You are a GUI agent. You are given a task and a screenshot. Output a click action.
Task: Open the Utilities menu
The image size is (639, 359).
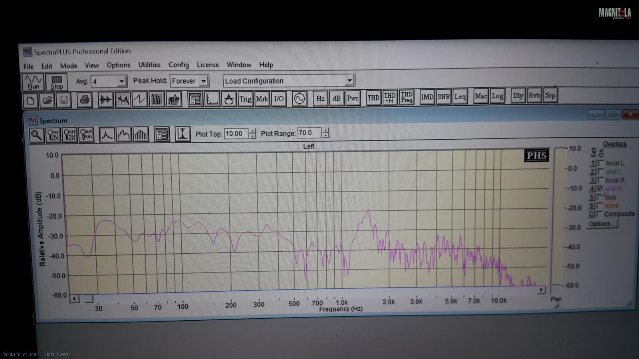coord(149,65)
